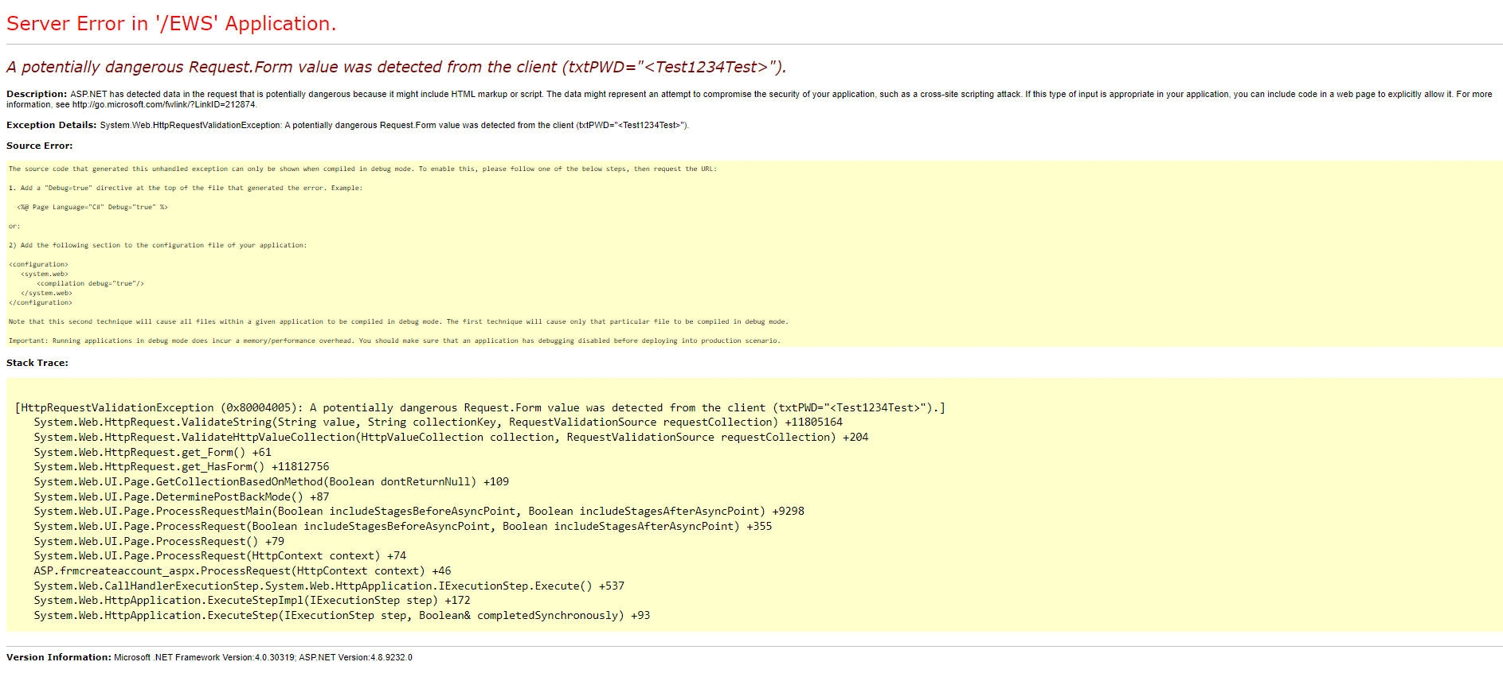Click the 'HttpApplication.ExecuteStepImpl' +172 line

252,601
